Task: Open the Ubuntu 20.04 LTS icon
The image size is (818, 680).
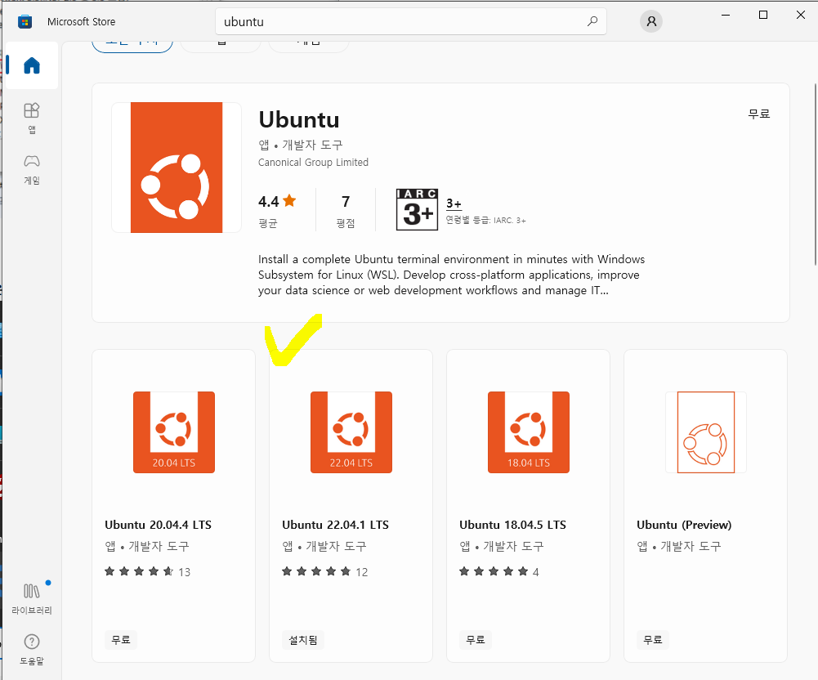Action: click(x=174, y=432)
